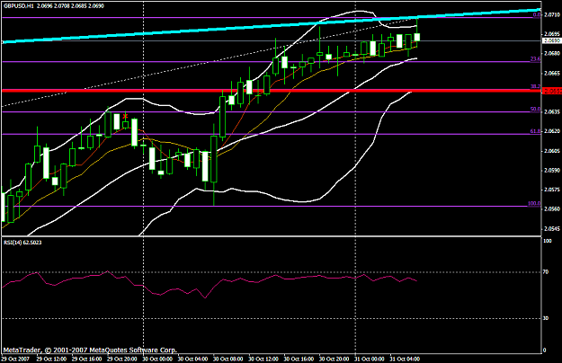This screenshot has width=562, height=363.
Task: Click the RSI scale 70 label
Action: coord(546,272)
